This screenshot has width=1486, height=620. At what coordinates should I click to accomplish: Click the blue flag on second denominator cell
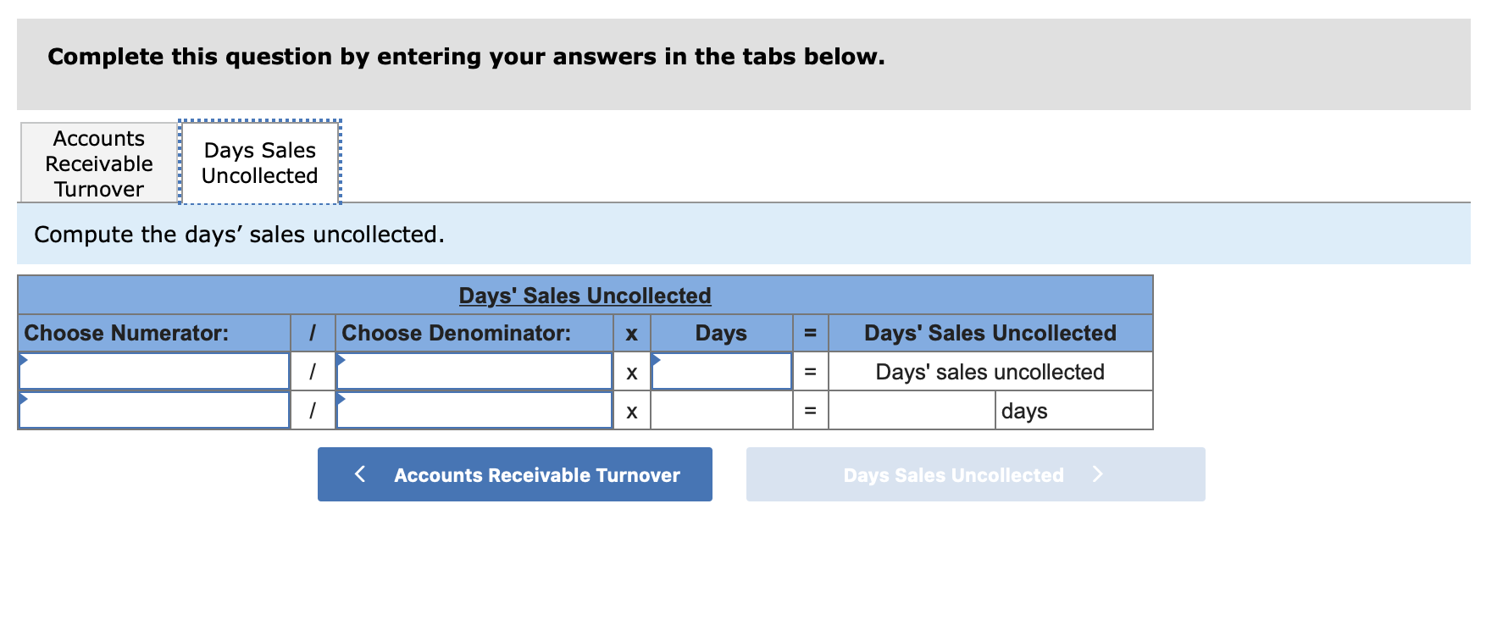340,398
